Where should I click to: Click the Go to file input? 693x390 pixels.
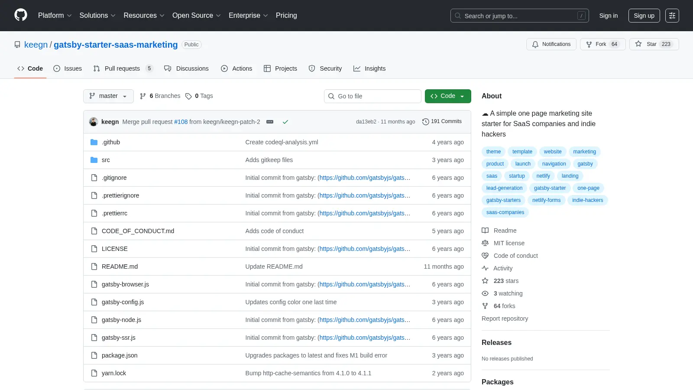(372, 96)
